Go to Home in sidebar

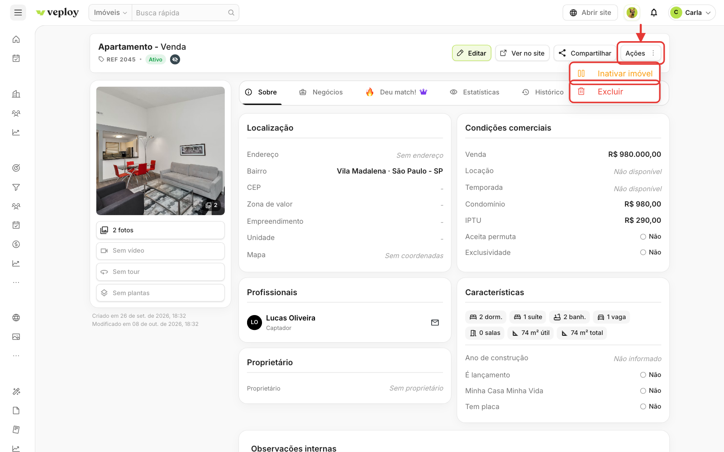point(16,39)
